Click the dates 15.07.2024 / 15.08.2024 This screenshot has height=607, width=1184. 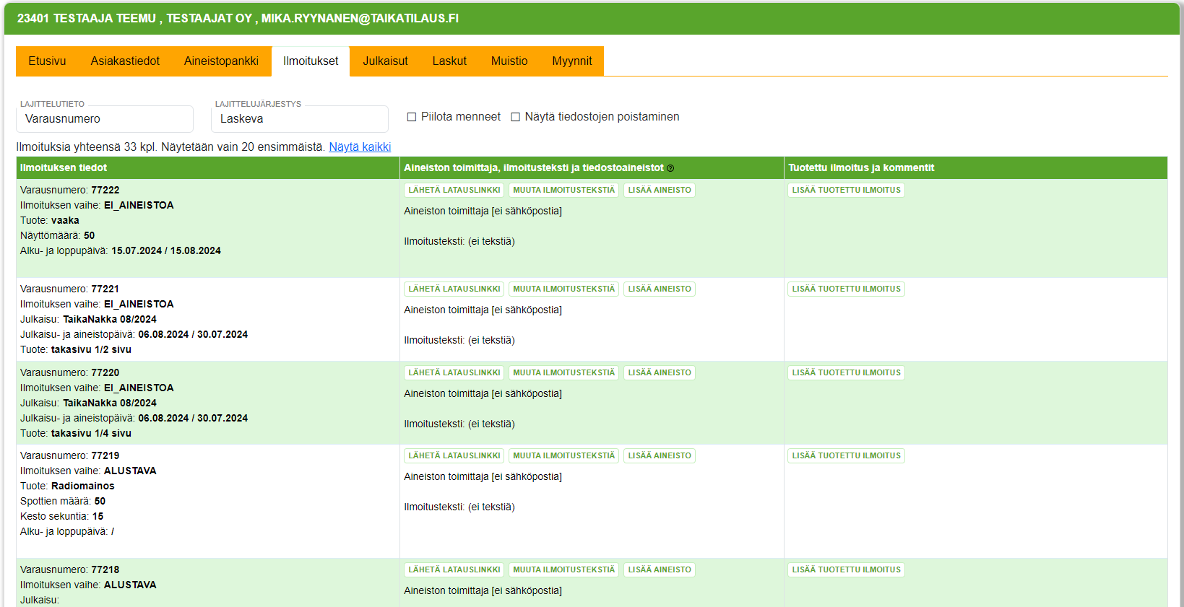(166, 250)
